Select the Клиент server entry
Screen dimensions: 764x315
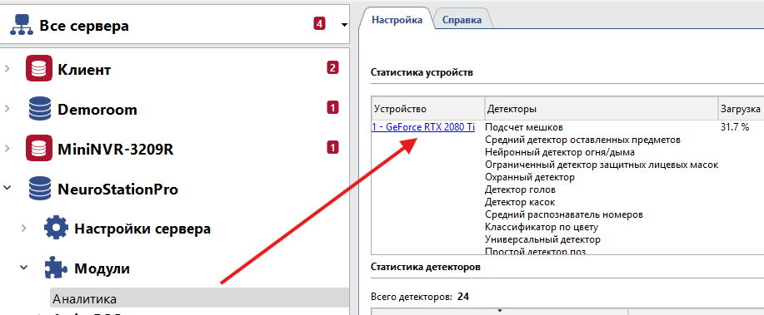(84, 70)
